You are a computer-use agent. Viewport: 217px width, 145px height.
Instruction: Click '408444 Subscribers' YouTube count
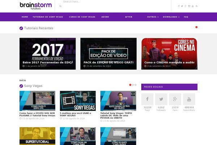(189, 108)
